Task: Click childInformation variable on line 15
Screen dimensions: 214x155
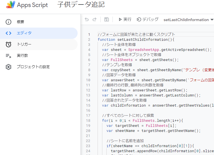Action: [128, 105]
